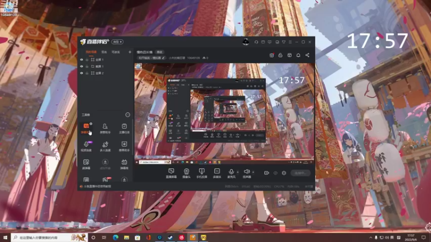Screen dimensions: 431x242
Task: Expand the microphone options arrow
Action: click(x=238, y=172)
